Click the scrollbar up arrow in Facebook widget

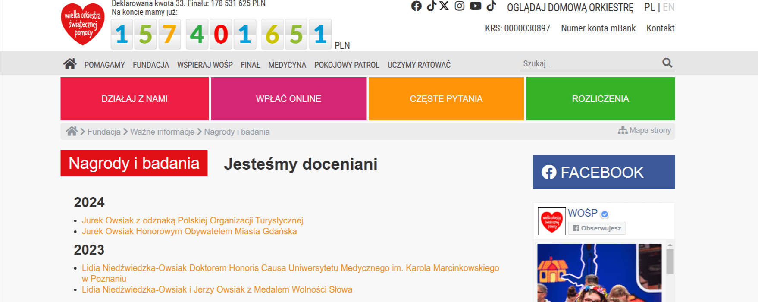[x=670, y=245]
